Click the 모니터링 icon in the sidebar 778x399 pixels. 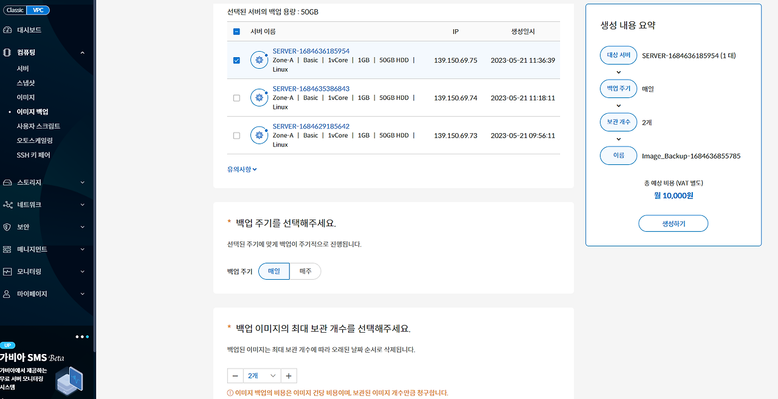click(x=7, y=271)
